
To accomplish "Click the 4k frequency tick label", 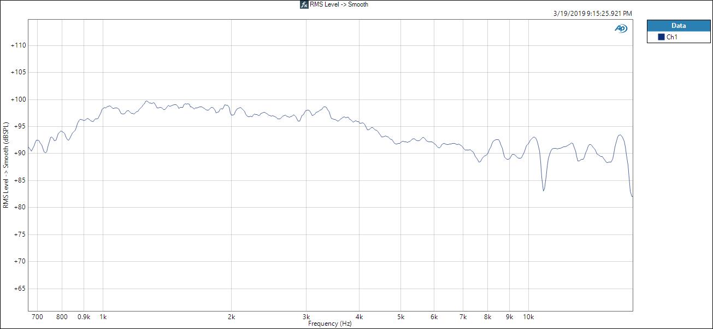I will click(360, 316).
